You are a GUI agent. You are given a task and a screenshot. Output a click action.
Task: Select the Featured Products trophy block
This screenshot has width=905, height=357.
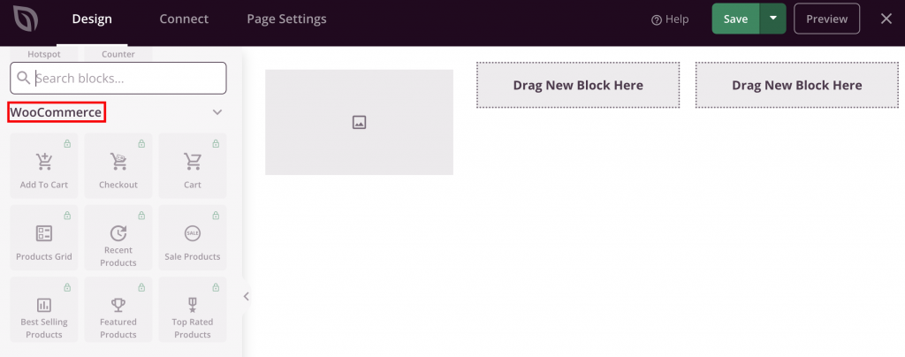coord(118,308)
